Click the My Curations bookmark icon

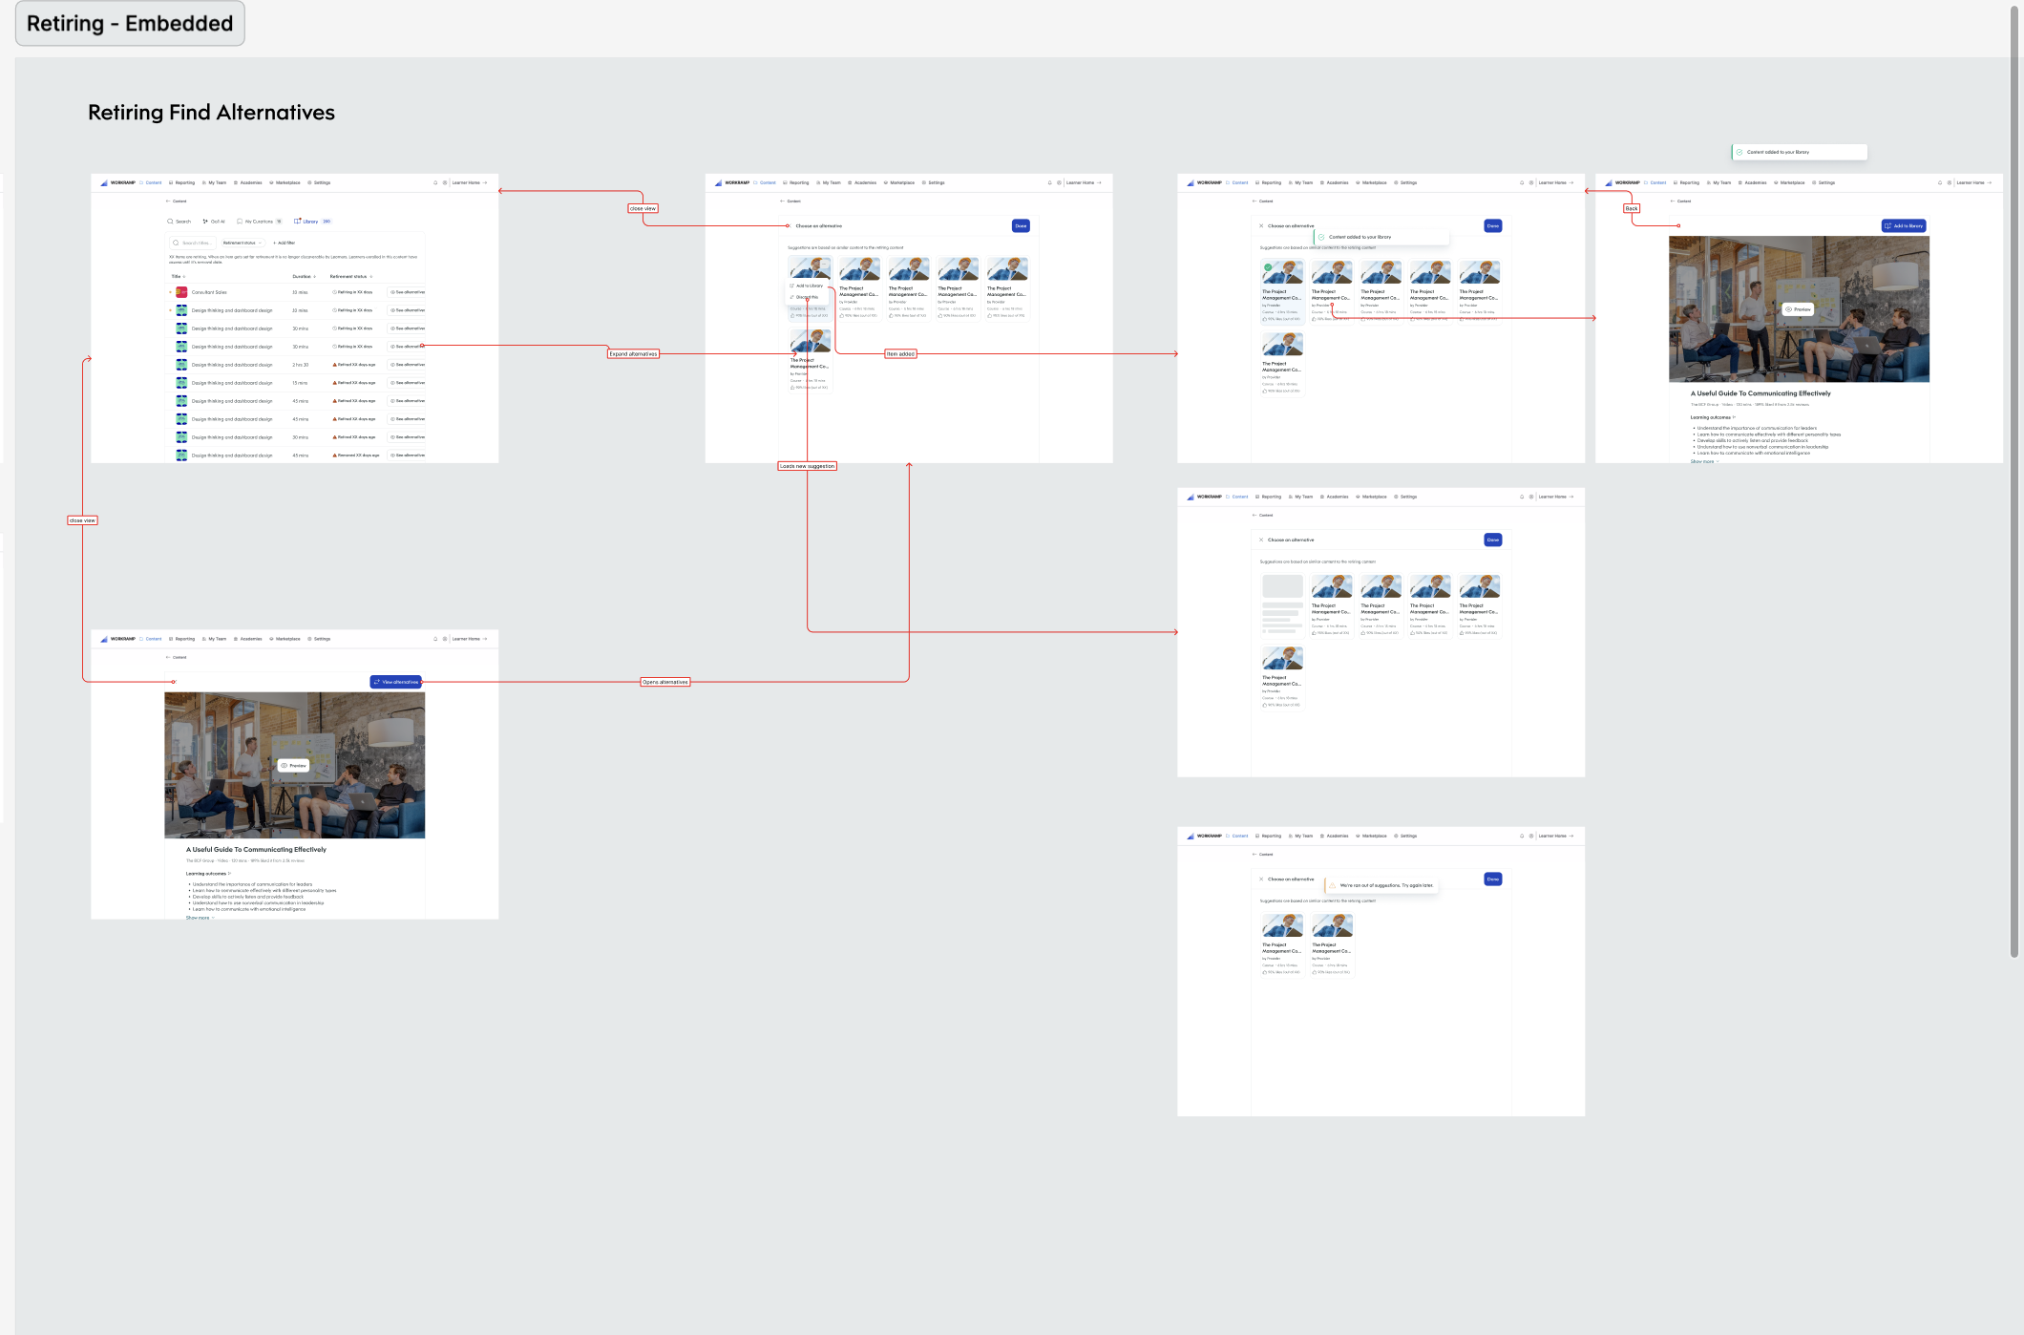click(240, 222)
